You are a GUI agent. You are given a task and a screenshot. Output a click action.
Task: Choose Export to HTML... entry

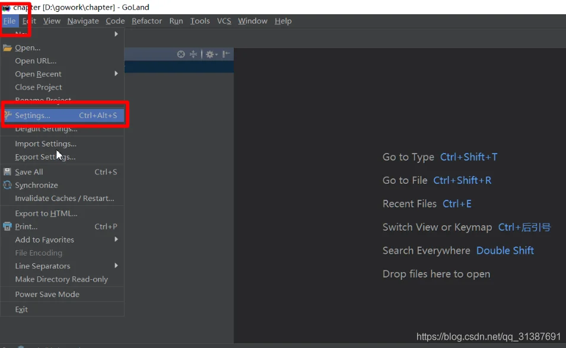[62, 213]
